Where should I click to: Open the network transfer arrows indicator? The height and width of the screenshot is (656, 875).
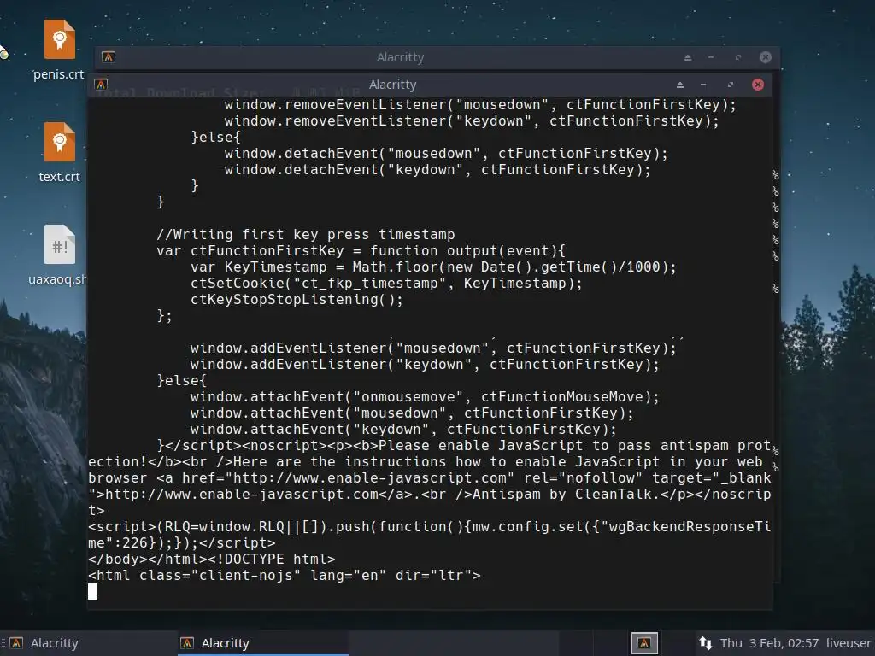(705, 643)
